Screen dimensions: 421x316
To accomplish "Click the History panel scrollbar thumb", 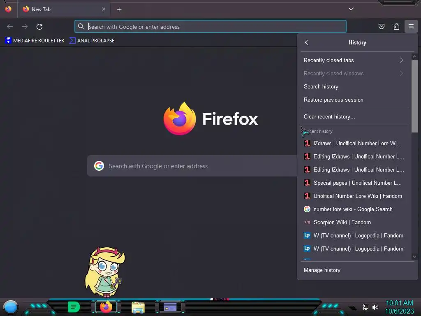I will [x=414, y=95].
